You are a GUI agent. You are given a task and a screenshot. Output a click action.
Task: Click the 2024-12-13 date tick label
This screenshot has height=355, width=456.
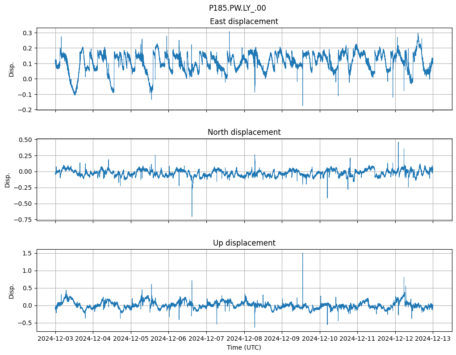[x=433, y=339]
